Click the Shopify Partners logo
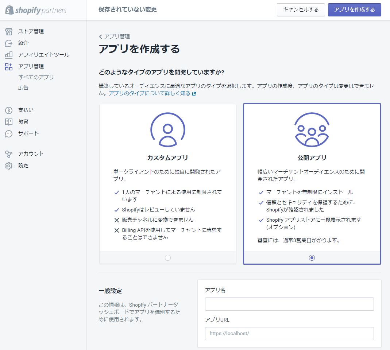The width and height of the screenshot is (390, 350). (36, 10)
